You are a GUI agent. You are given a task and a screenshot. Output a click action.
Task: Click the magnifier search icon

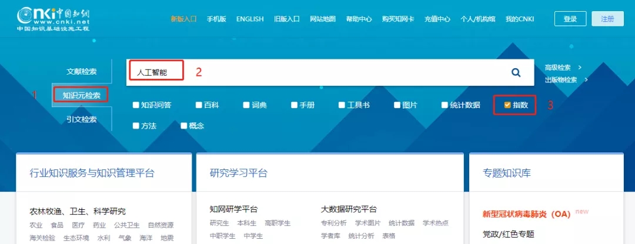click(516, 72)
